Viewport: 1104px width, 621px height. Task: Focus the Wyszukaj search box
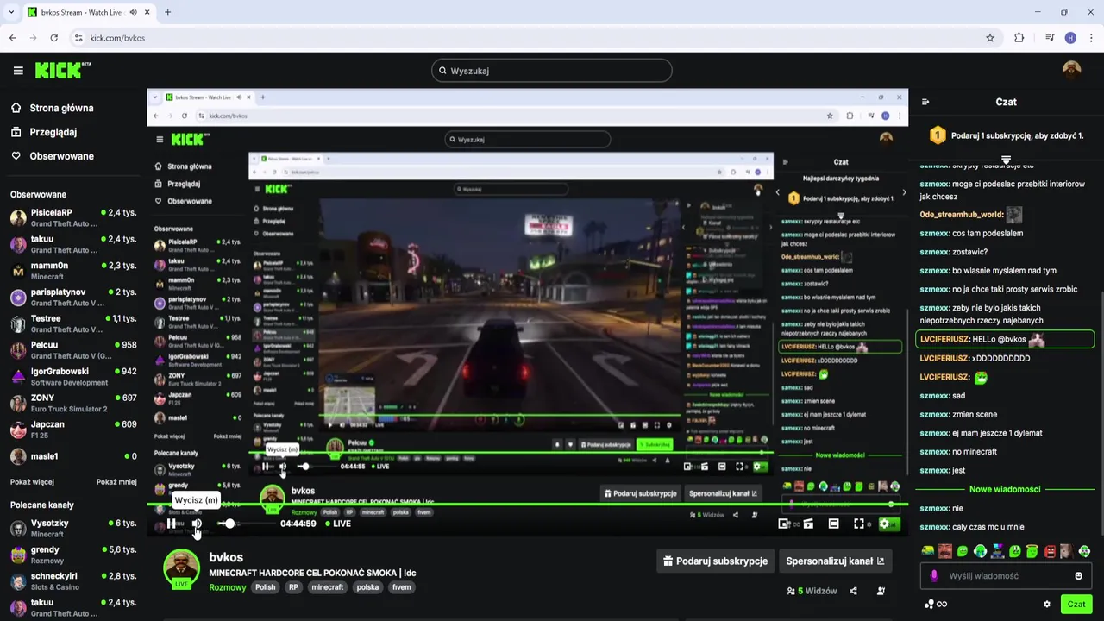[551, 71]
